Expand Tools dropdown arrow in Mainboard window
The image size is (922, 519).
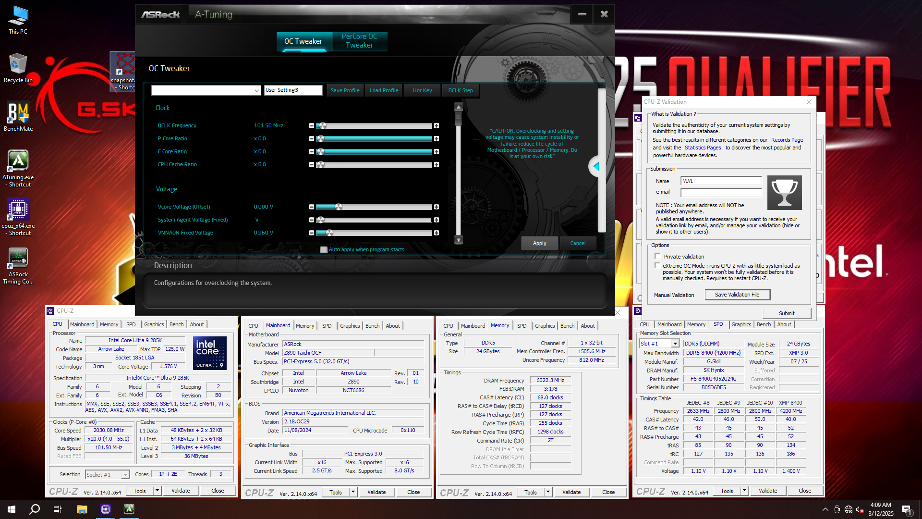pos(353,492)
